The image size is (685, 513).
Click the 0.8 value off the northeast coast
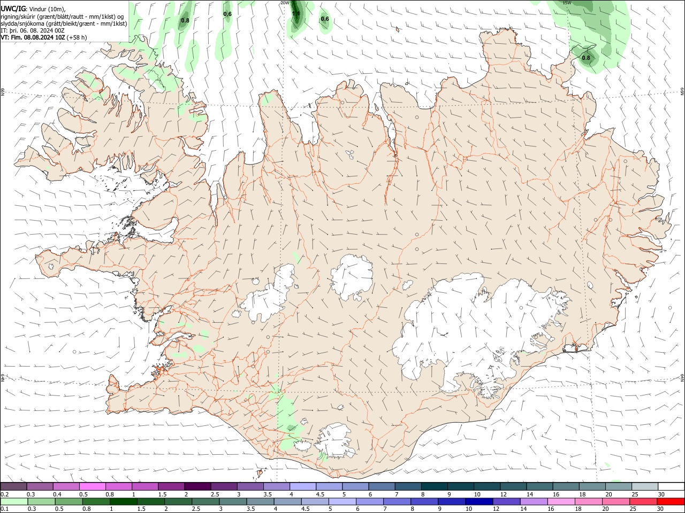[586, 58]
